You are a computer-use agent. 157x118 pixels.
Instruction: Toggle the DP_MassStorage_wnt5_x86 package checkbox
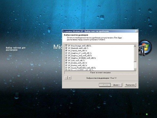click(x=66, y=46)
